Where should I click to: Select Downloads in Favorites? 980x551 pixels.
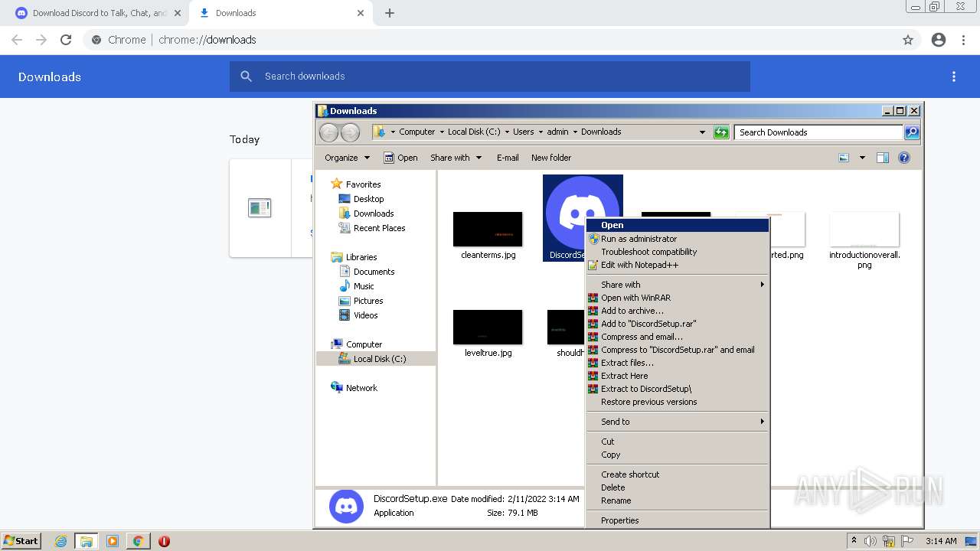pyautogui.click(x=374, y=214)
